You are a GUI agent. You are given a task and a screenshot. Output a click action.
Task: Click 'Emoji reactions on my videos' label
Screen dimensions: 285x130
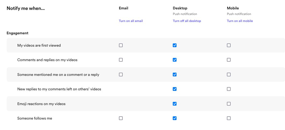click(x=41, y=104)
